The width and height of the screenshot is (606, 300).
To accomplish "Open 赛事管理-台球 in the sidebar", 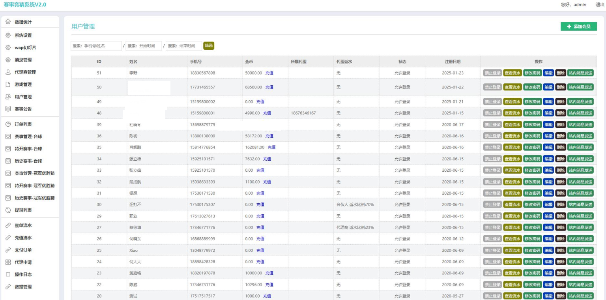I will pos(28,137).
